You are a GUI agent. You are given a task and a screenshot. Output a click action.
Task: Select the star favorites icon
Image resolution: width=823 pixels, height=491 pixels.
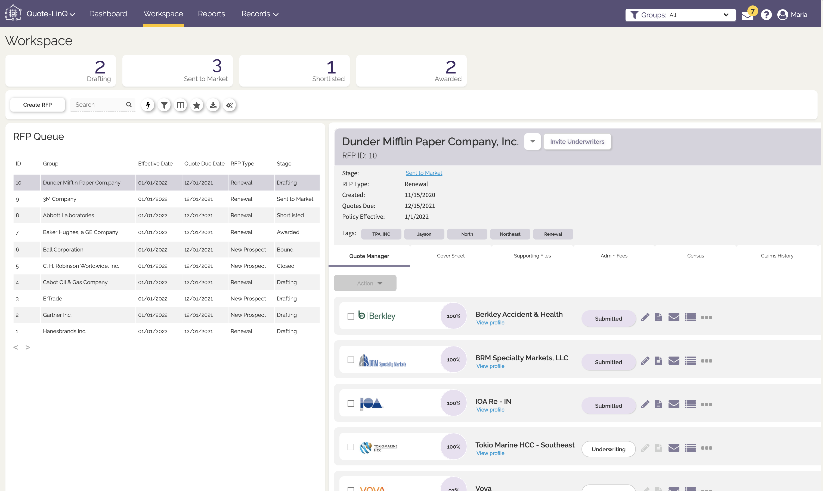[197, 105]
